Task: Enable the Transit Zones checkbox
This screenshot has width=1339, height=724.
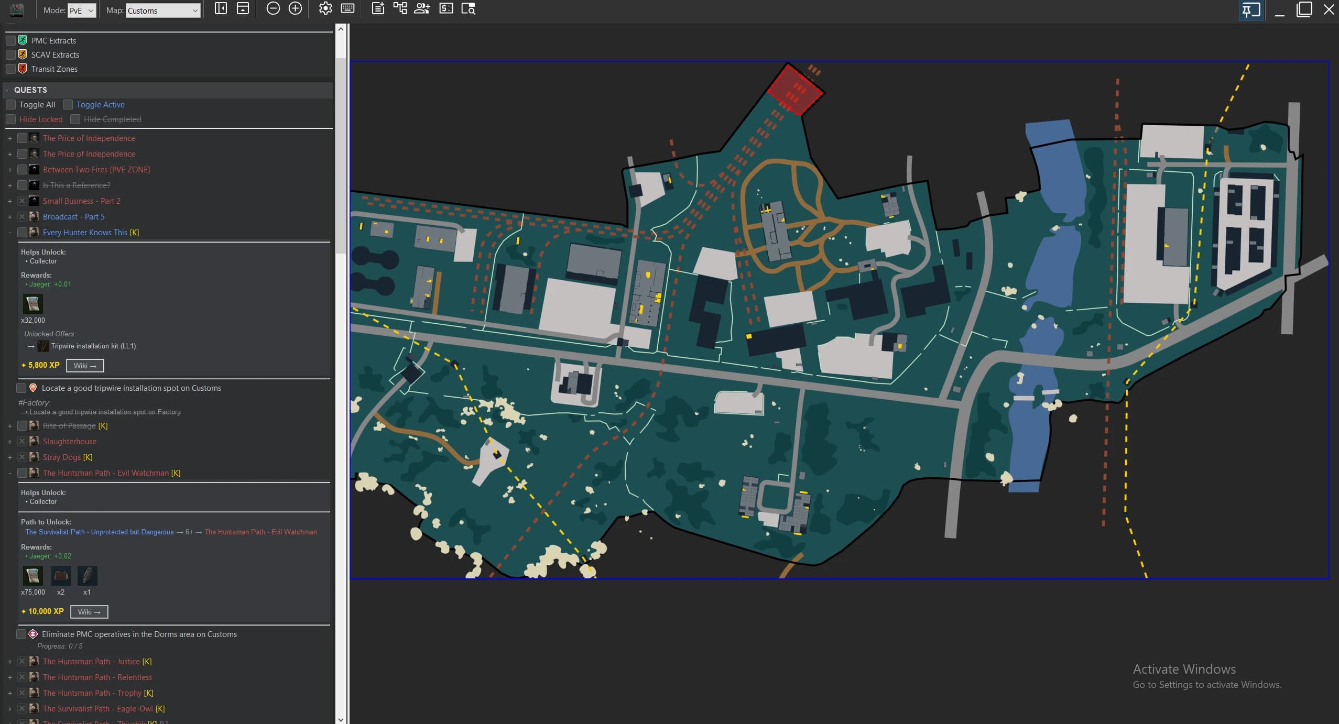Action: tap(10, 69)
